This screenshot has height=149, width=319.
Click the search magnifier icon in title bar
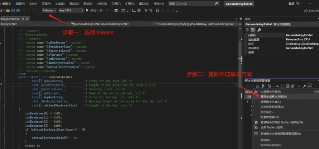click(217, 3)
